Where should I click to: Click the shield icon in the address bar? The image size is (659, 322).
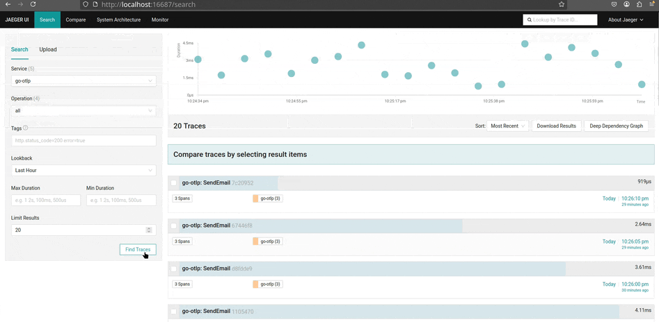point(86,4)
